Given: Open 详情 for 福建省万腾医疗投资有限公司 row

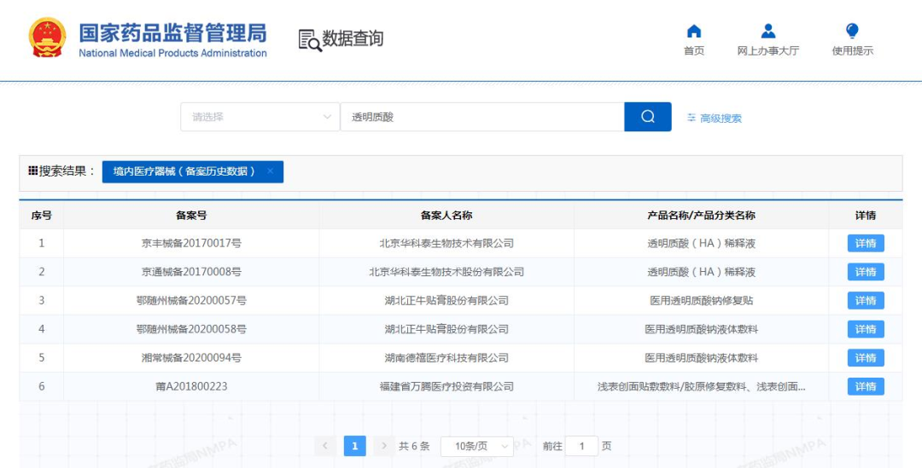Looking at the screenshot, I should coord(865,386).
